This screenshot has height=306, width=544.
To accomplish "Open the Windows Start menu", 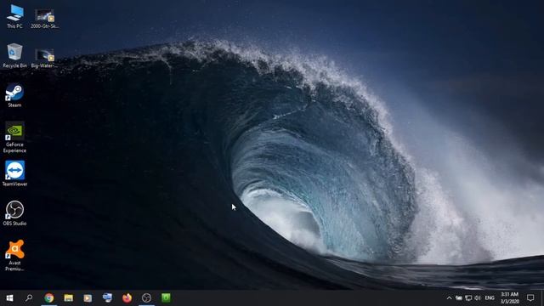I will (x=9, y=298).
